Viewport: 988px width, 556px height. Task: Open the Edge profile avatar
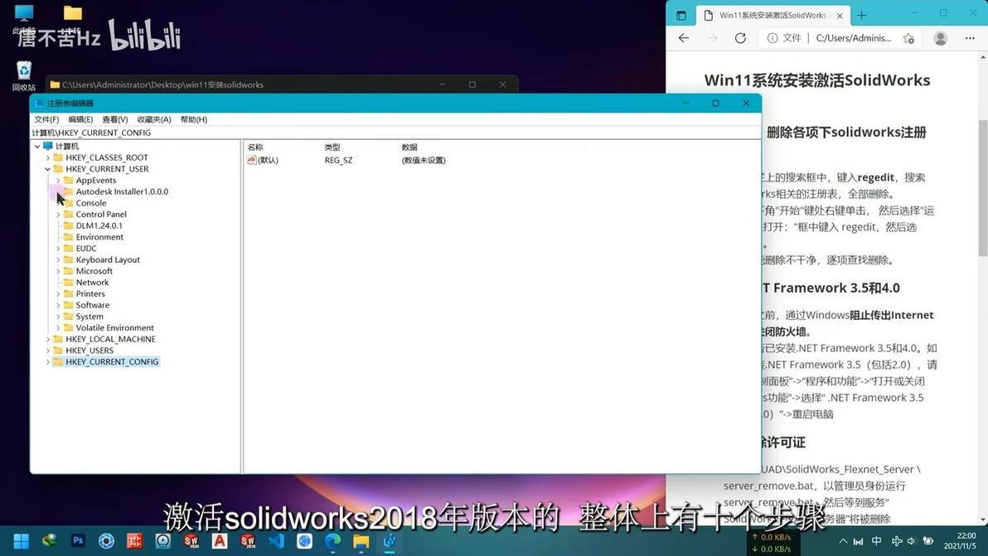coord(941,38)
